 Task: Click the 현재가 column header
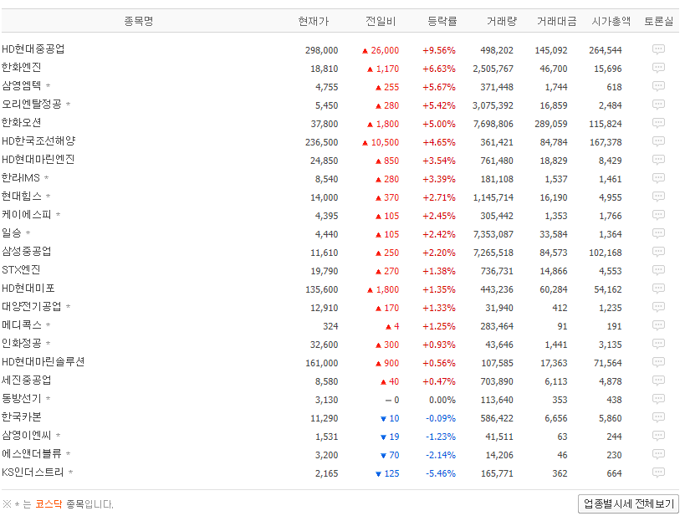pos(314,21)
